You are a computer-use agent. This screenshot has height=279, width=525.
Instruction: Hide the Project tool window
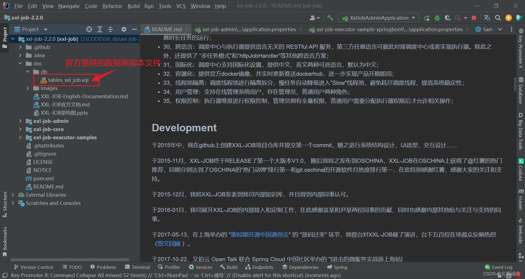coord(134,29)
